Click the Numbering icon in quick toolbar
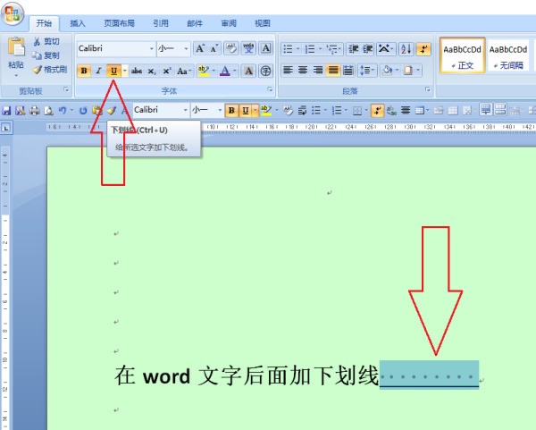 (337, 110)
